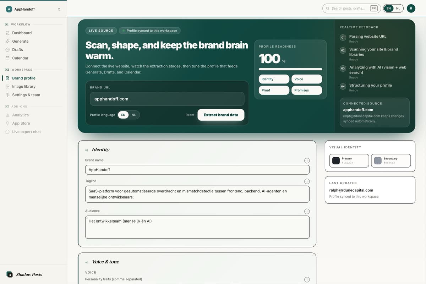Set Profile language to NL
426x284 pixels.
[x=134, y=115]
